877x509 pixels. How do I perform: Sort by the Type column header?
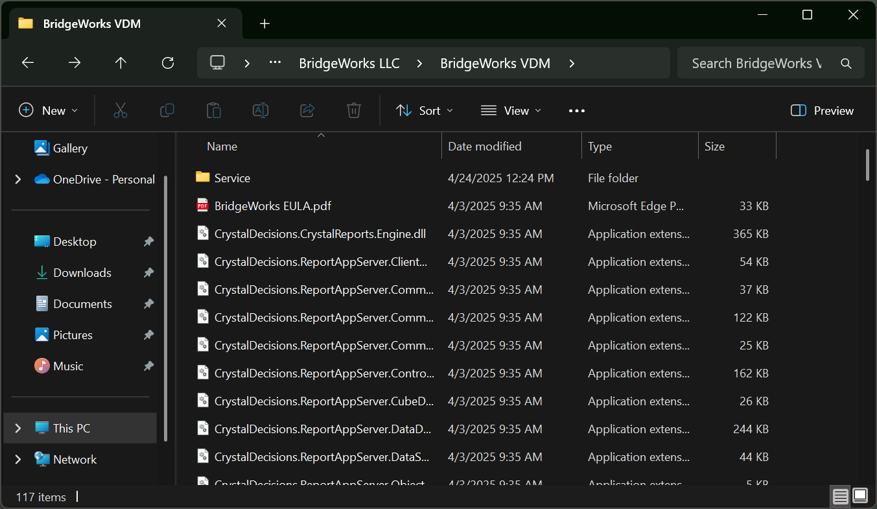coord(600,147)
